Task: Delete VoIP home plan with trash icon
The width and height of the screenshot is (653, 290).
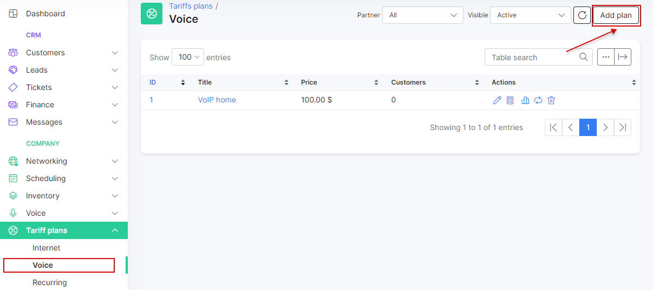Action: click(551, 100)
